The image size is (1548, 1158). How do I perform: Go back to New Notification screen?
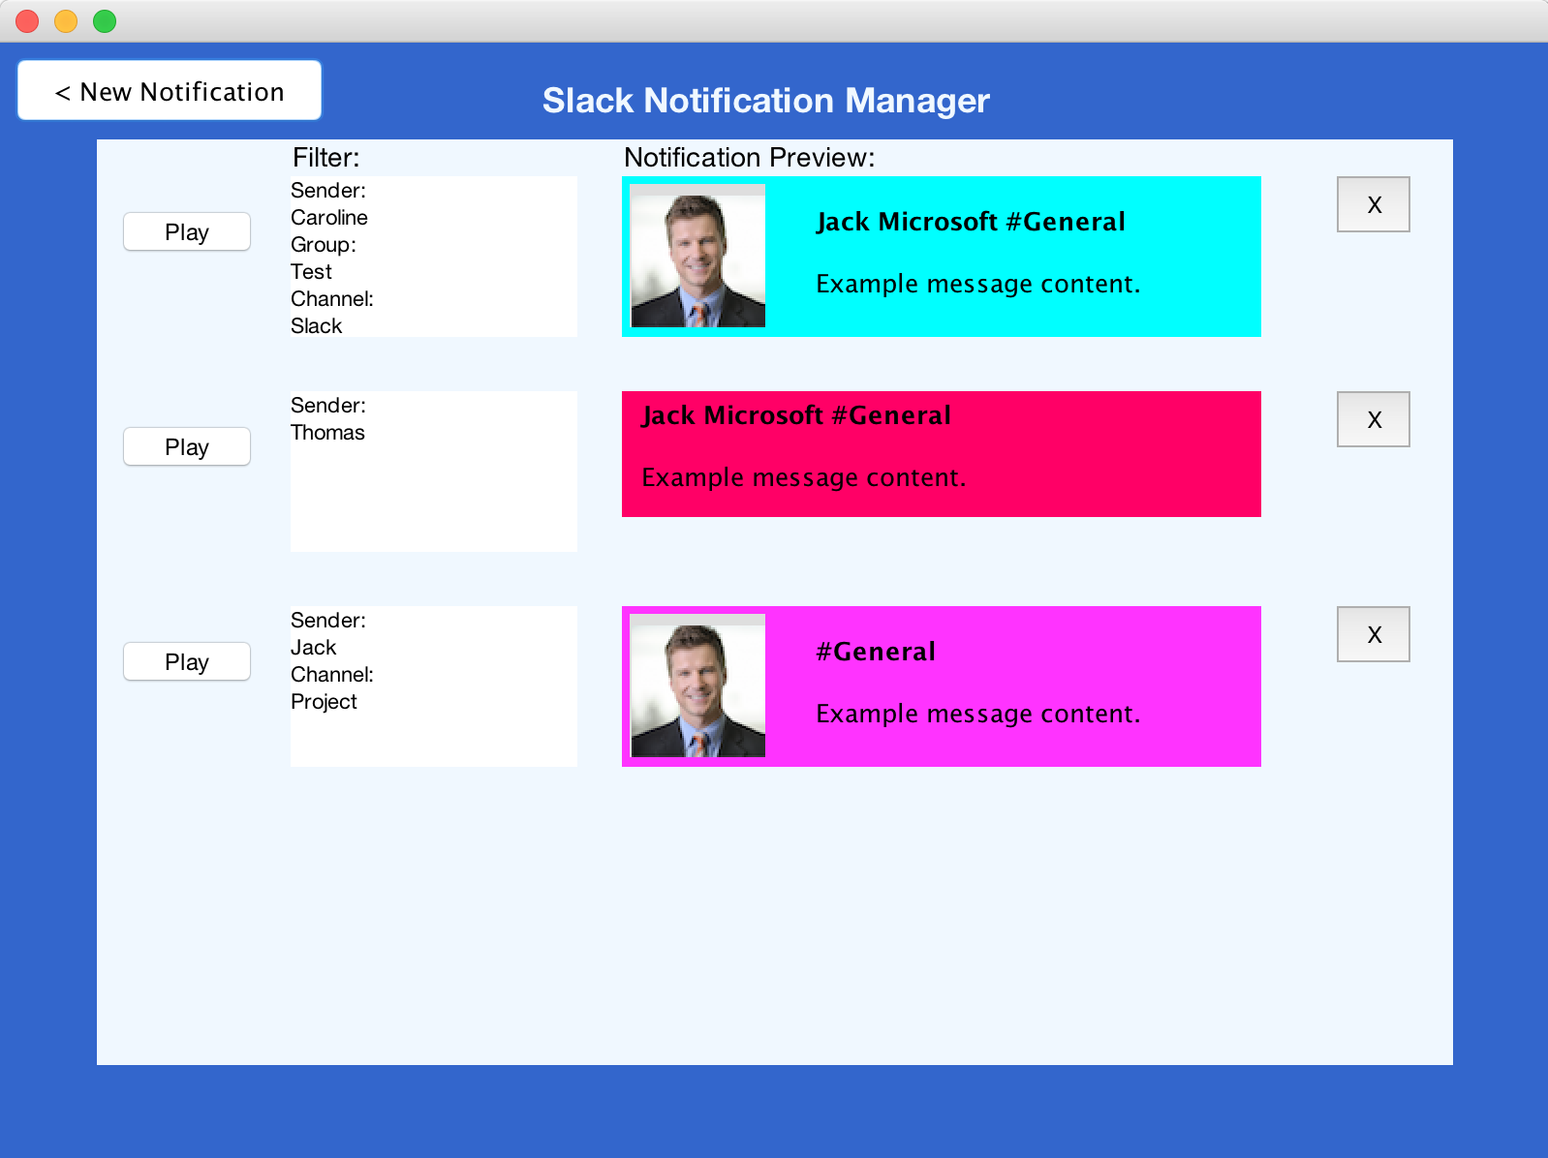pos(170,91)
